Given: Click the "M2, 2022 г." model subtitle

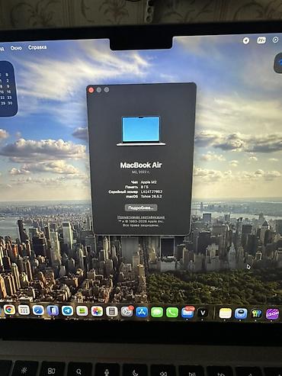Looking at the screenshot, I should pyautogui.click(x=141, y=172).
